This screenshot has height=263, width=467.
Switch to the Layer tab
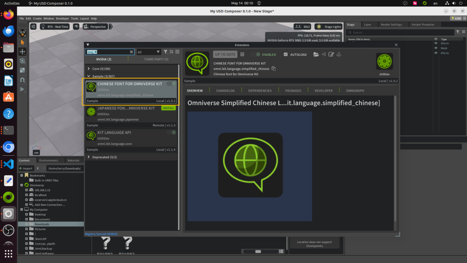368,24
